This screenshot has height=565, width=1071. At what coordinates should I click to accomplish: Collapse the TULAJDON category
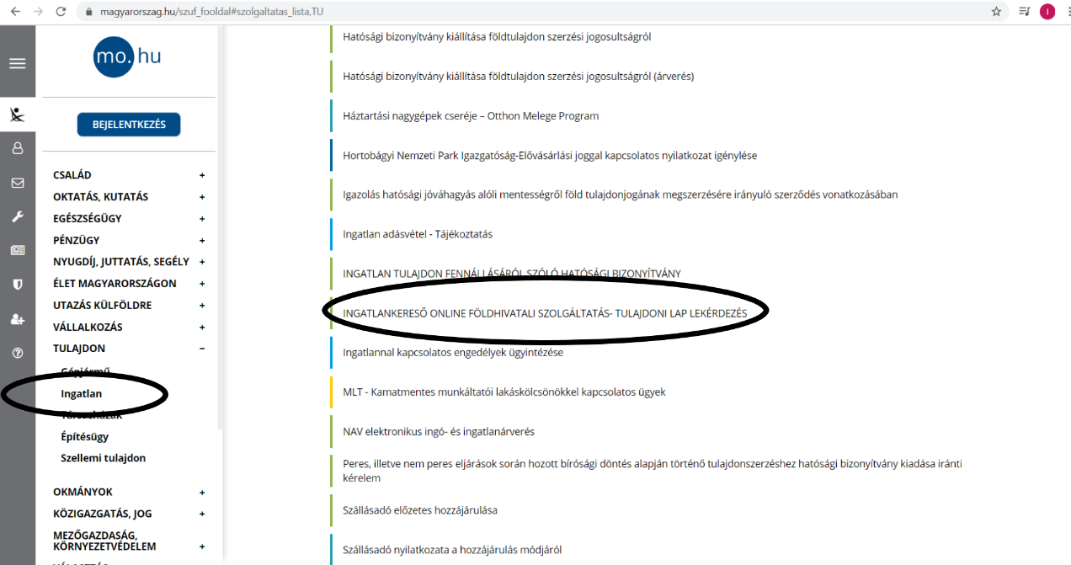coord(201,349)
